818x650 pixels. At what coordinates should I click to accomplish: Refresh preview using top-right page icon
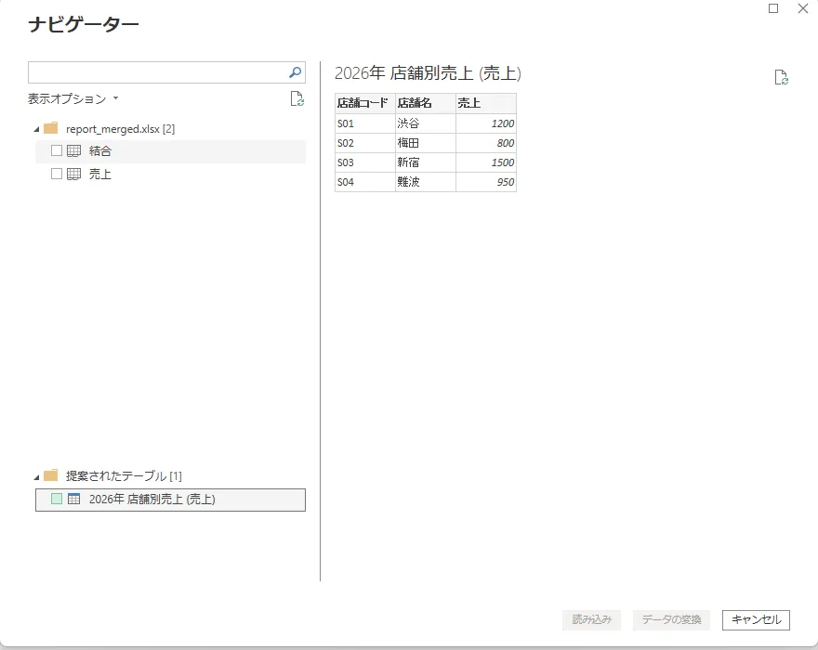pos(781,77)
